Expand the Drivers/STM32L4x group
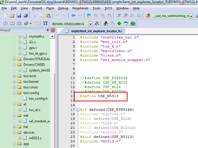 coord(14,59)
